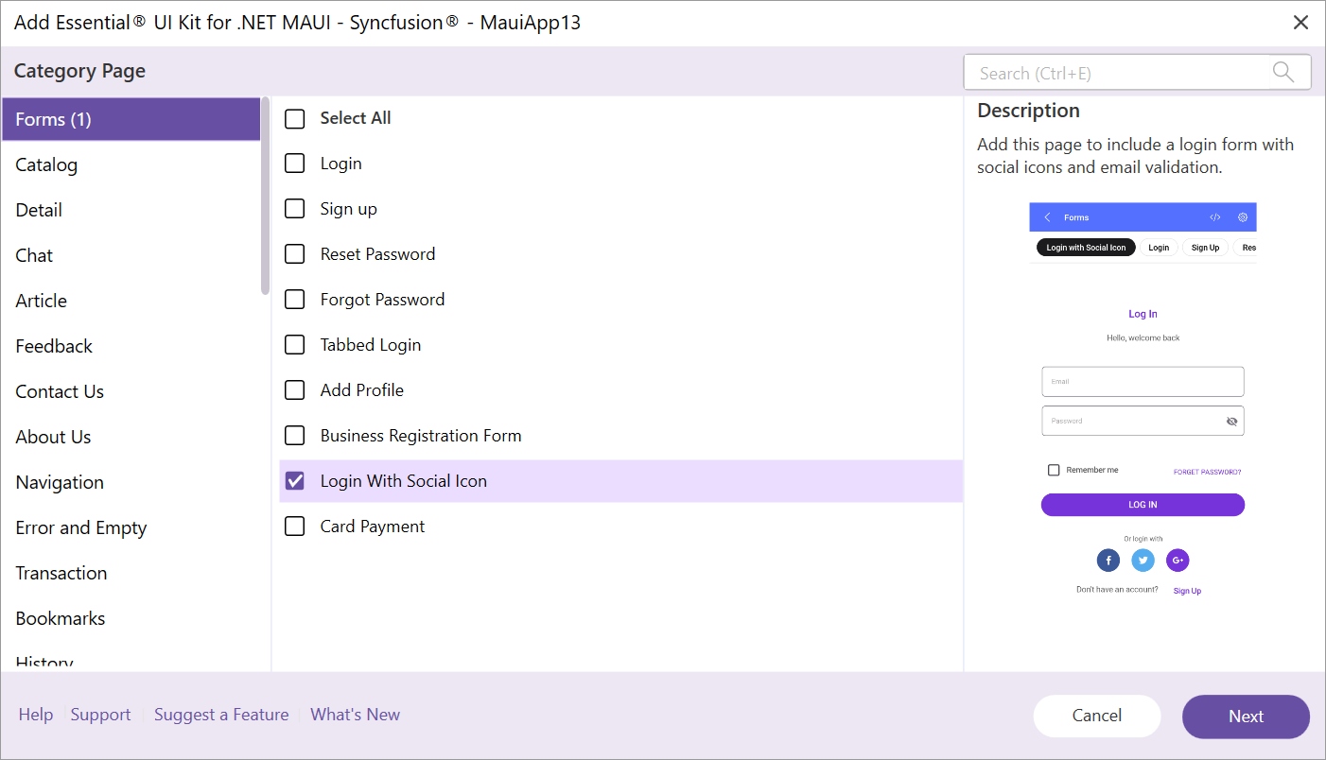Click the search magnifier icon
This screenshot has height=760, width=1326.
(1282, 72)
